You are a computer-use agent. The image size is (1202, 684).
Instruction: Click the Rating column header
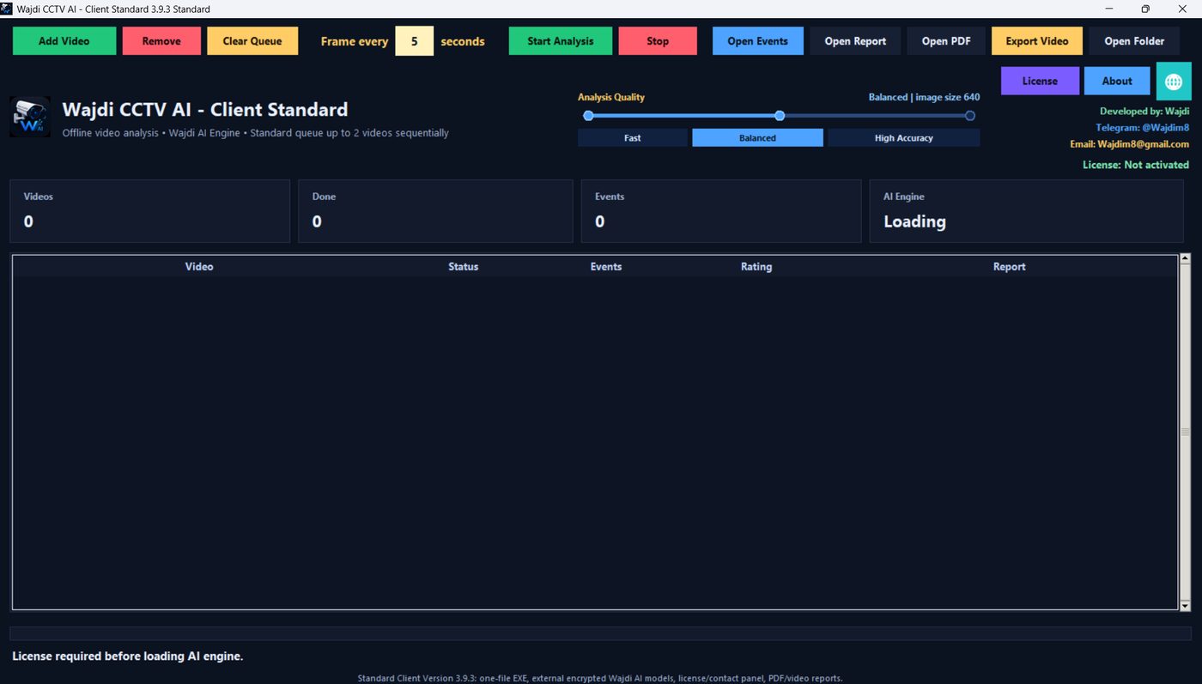pos(756,267)
